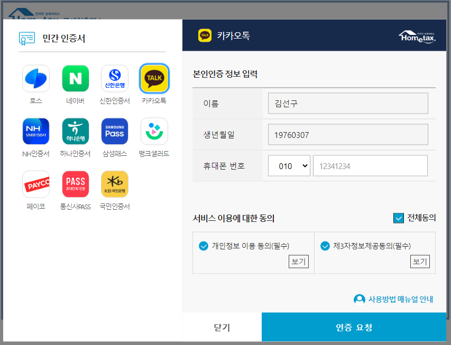Screen dimensions: 451x345
Task: Click the 휴대폰 번호 field label
Action: tap(224, 166)
